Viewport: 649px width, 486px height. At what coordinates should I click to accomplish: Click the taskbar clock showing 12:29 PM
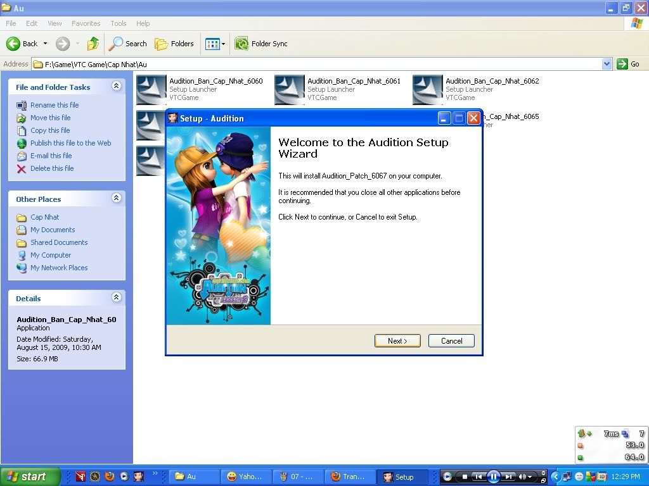(625, 477)
